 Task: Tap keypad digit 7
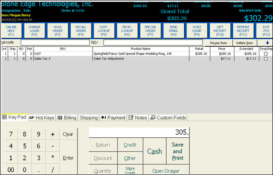11,134
